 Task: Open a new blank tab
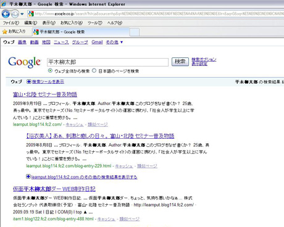(135, 32)
